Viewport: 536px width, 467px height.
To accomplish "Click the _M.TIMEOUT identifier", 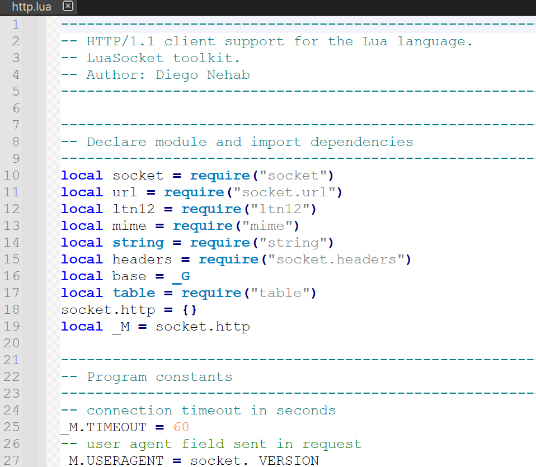I will pyautogui.click(x=104, y=427).
